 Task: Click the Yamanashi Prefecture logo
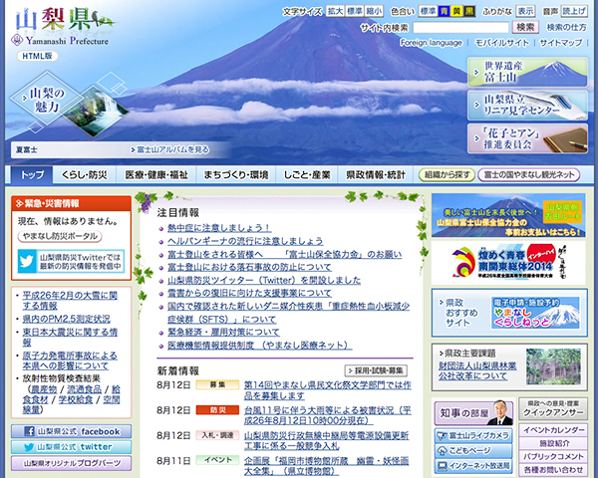click(60, 27)
